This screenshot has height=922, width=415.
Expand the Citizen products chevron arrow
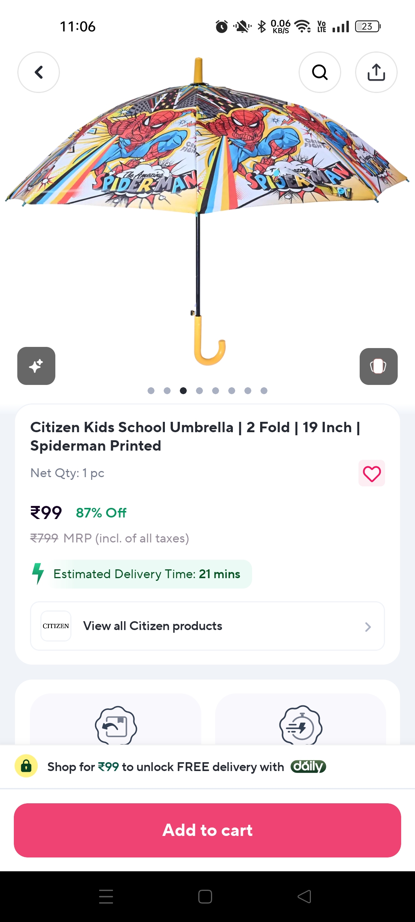368,627
